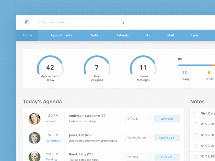Click the Search for patient field
This screenshot has width=215, height=161.
click(81, 23)
